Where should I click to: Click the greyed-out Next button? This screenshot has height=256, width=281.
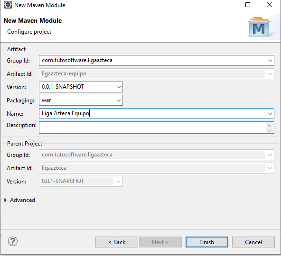(160, 242)
